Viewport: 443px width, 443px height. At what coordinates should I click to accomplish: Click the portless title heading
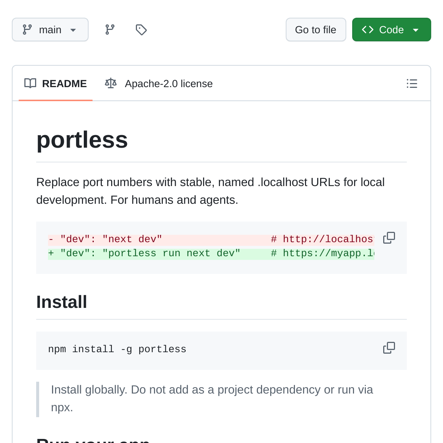[82, 140]
